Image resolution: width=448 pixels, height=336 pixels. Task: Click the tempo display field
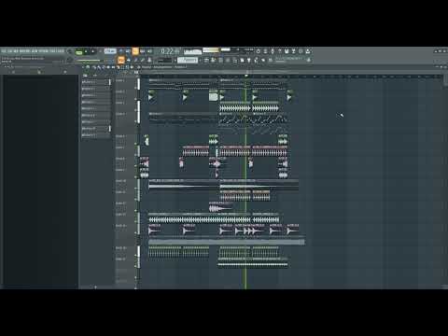[110, 51]
